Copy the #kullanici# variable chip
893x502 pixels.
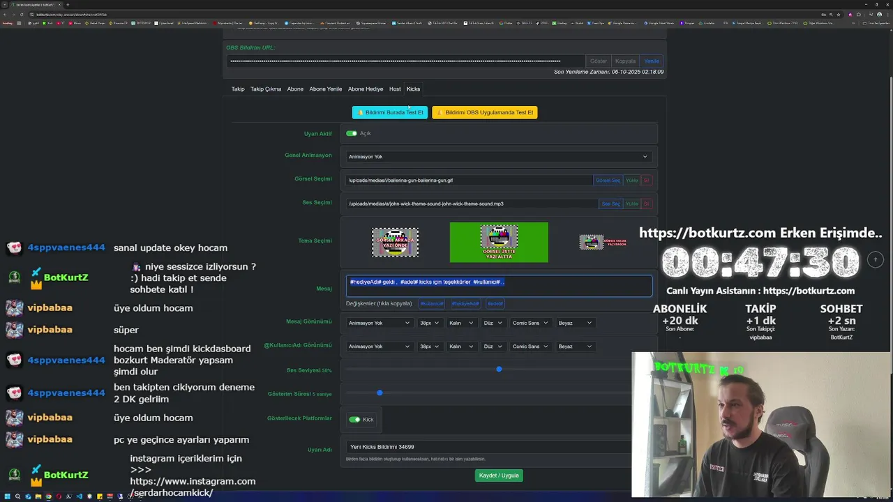[432, 303]
